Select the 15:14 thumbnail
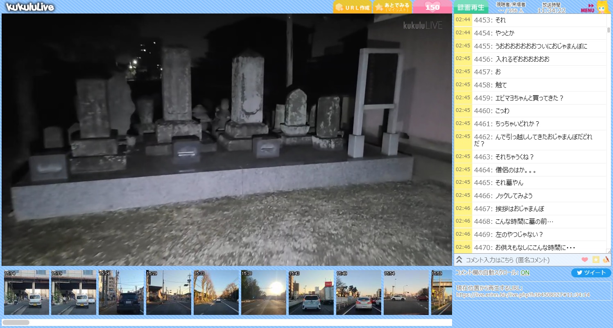This screenshot has height=328, width=613. click(x=26, y=292)
